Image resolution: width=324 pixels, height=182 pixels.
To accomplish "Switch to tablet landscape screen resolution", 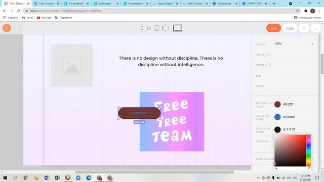I will click(166, 28).
